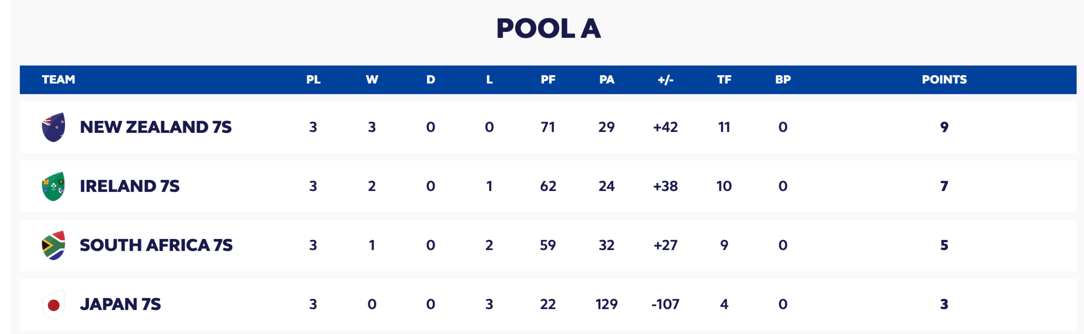Click the South Africa flag icon
1084x334 pixels.
coord(54,245)
